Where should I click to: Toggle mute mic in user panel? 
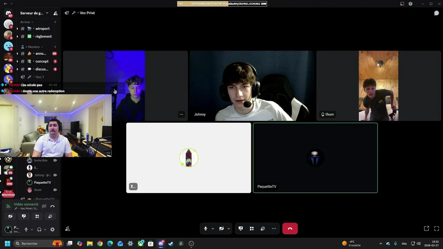[26, 229]
